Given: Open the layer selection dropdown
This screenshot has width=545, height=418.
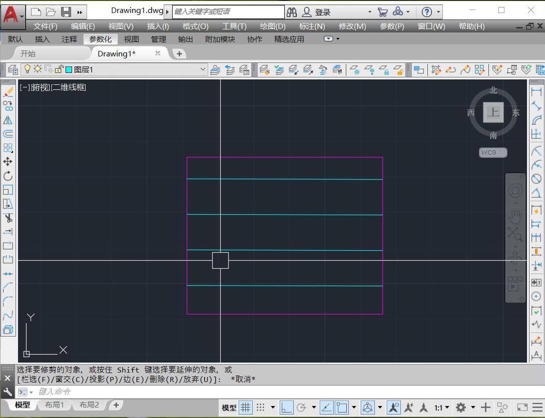Looking at the screenshot, I should (x=203, y=69).
